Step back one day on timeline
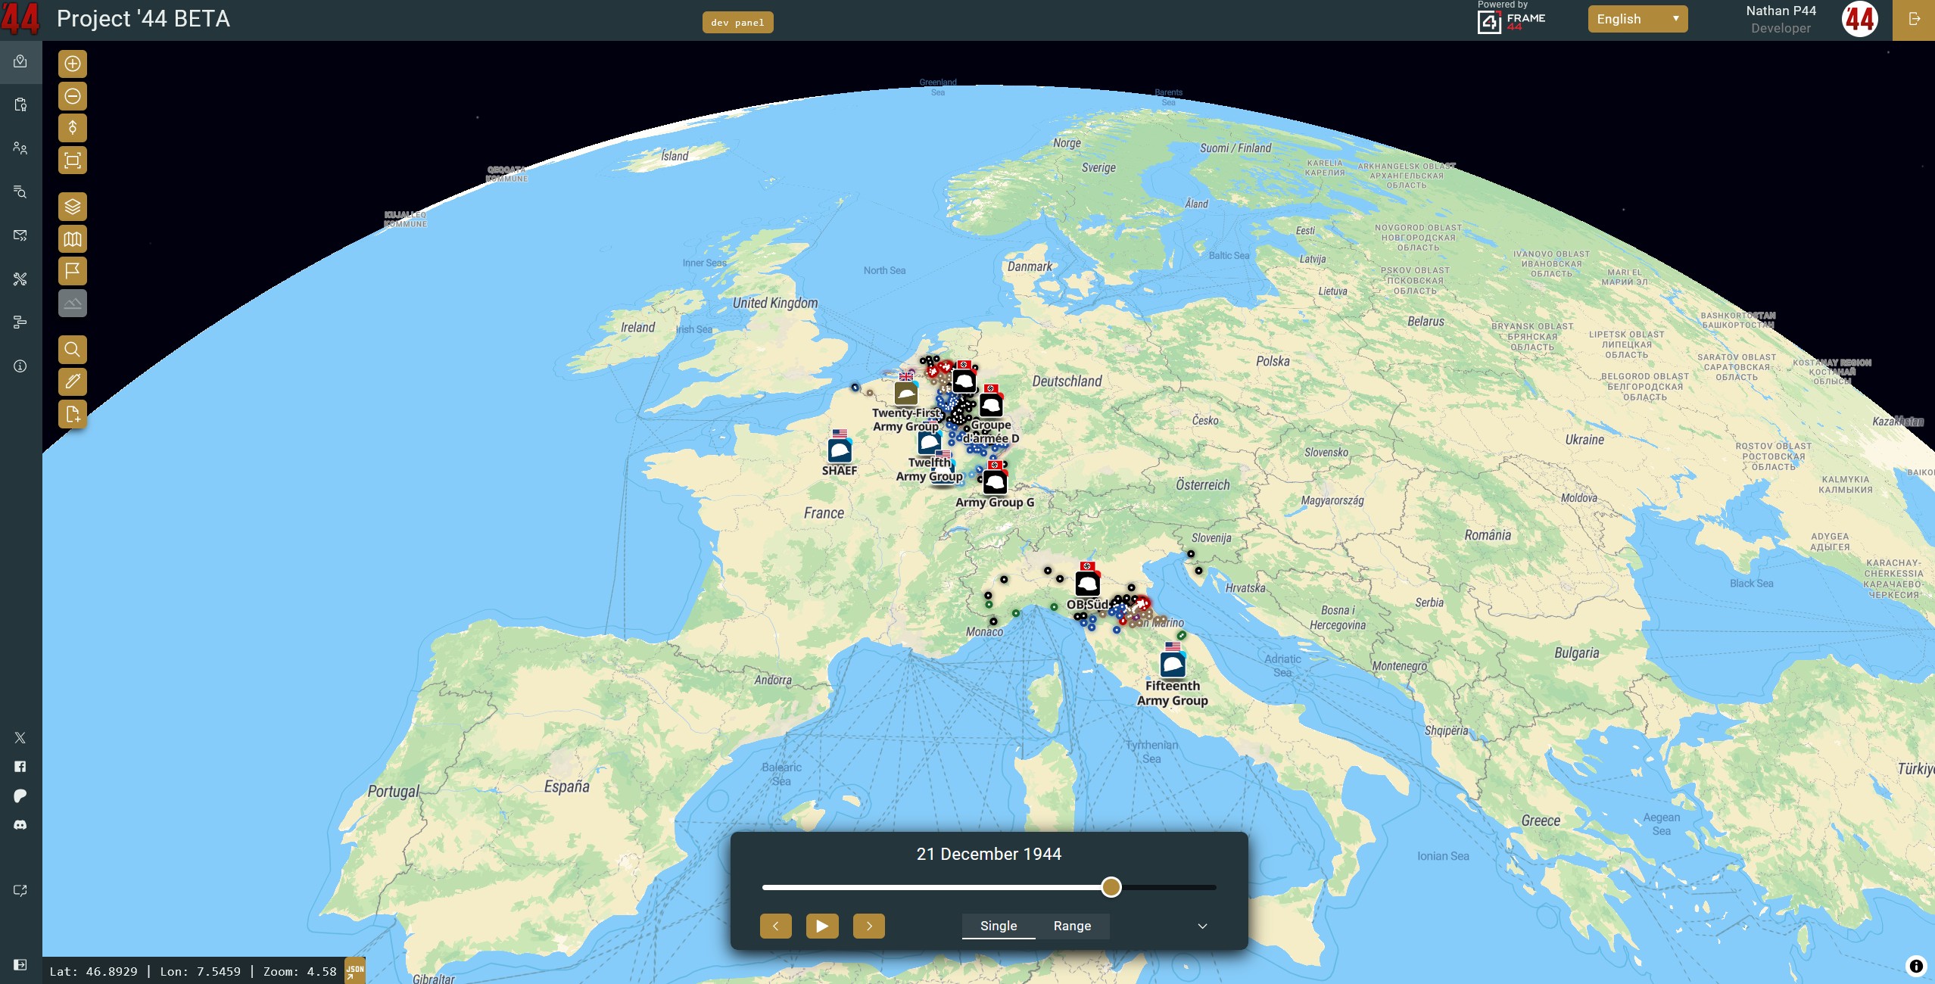 click(776, 926)
